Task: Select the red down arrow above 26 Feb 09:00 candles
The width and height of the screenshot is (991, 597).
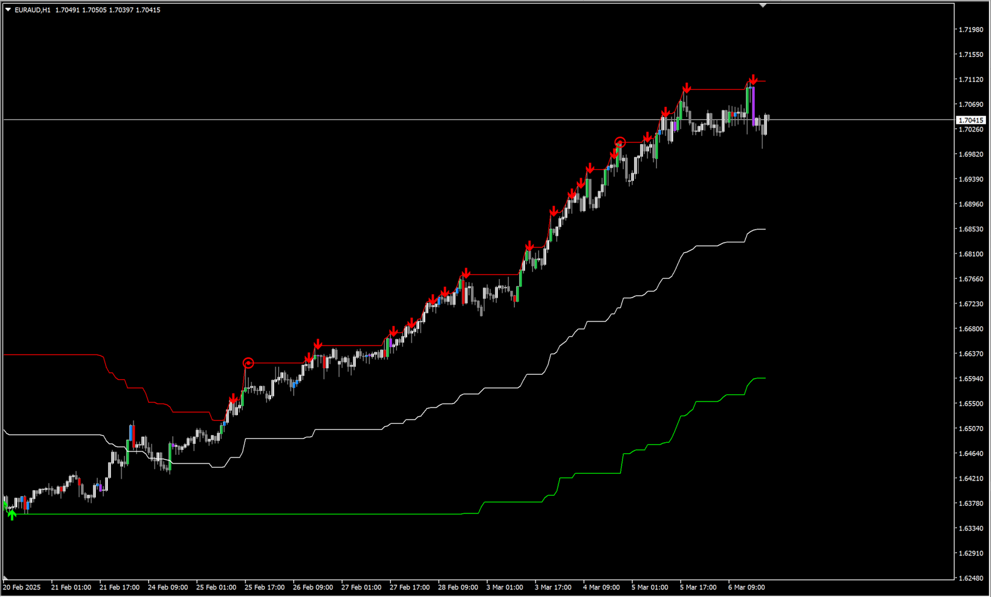Action: tap(318, 345)
